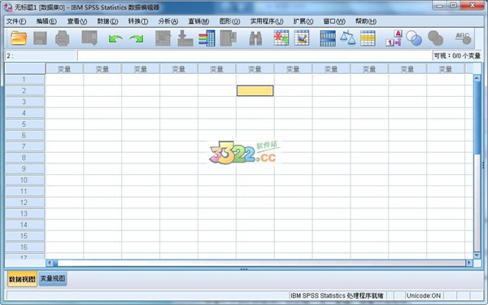This screenshot has width=488, height=305.
Task: Click the go to variable icon
Action: point(185,38)
